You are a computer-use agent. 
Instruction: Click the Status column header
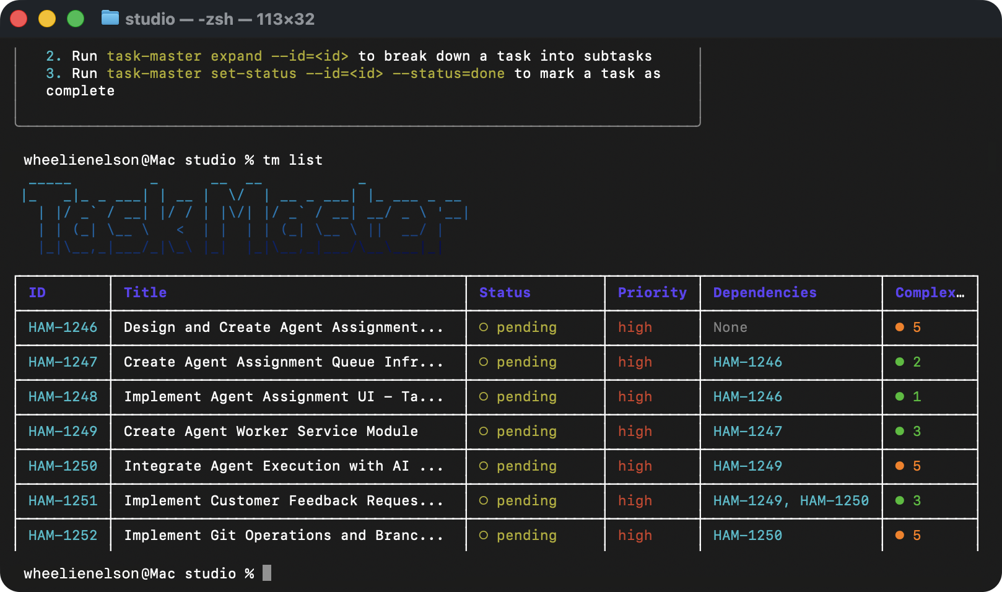point(505,293)
